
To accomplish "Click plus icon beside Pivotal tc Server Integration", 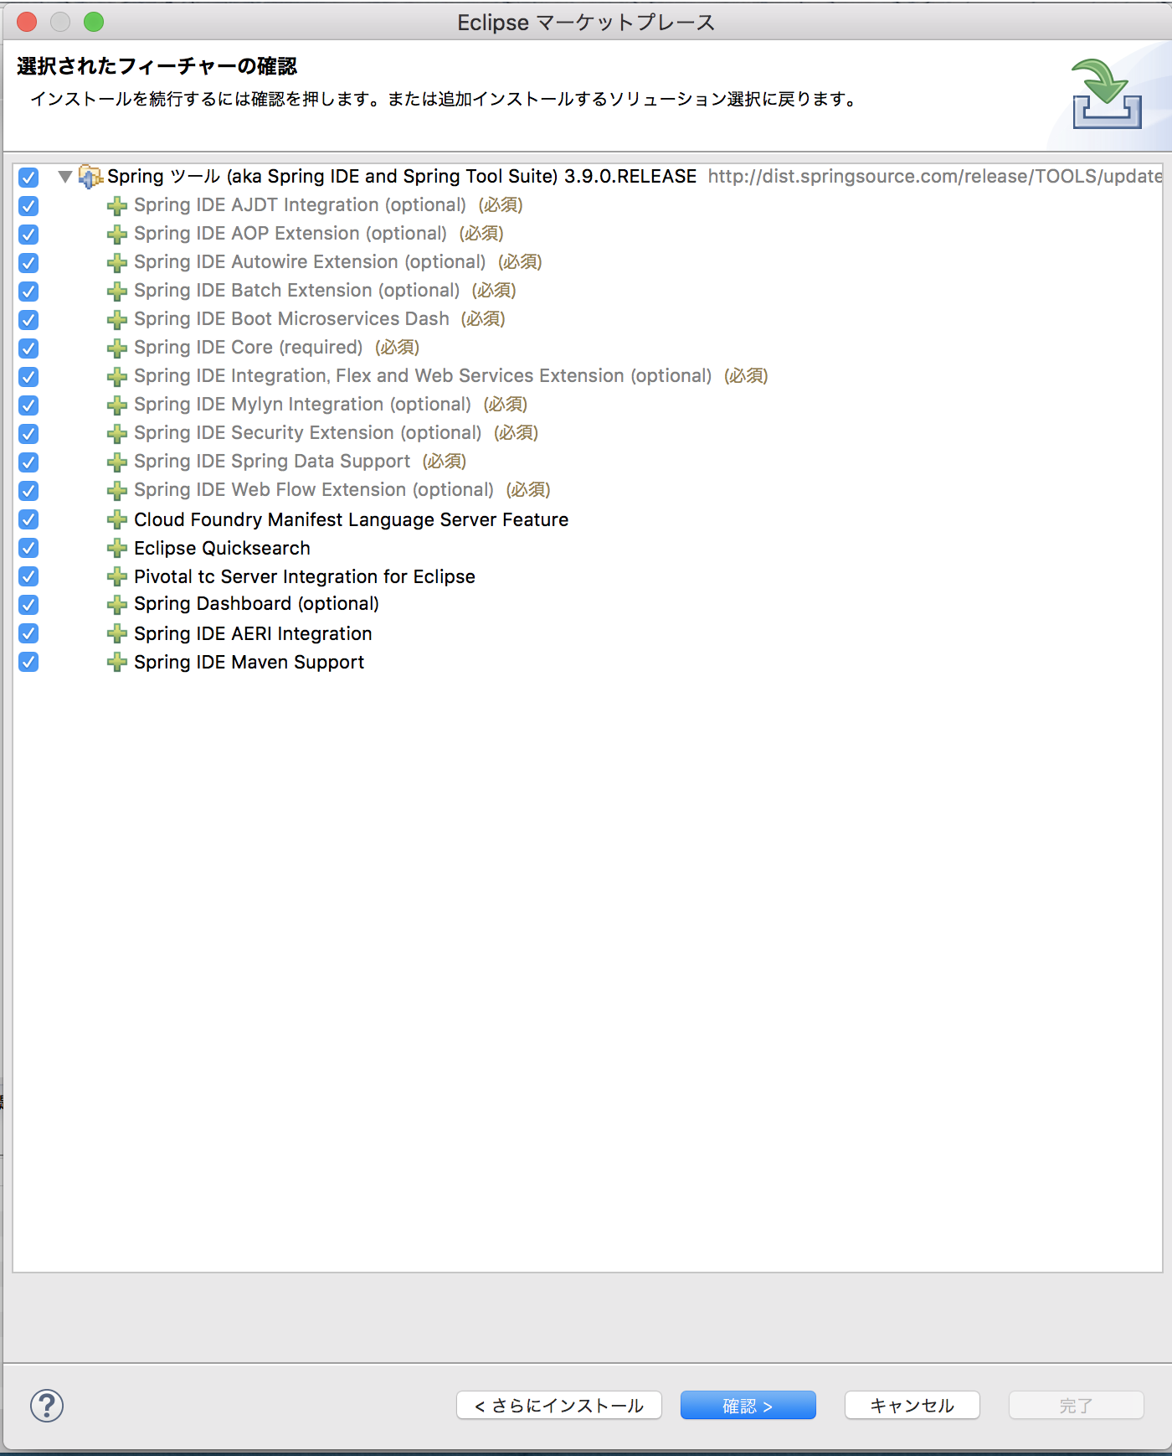I will (117, 576).
